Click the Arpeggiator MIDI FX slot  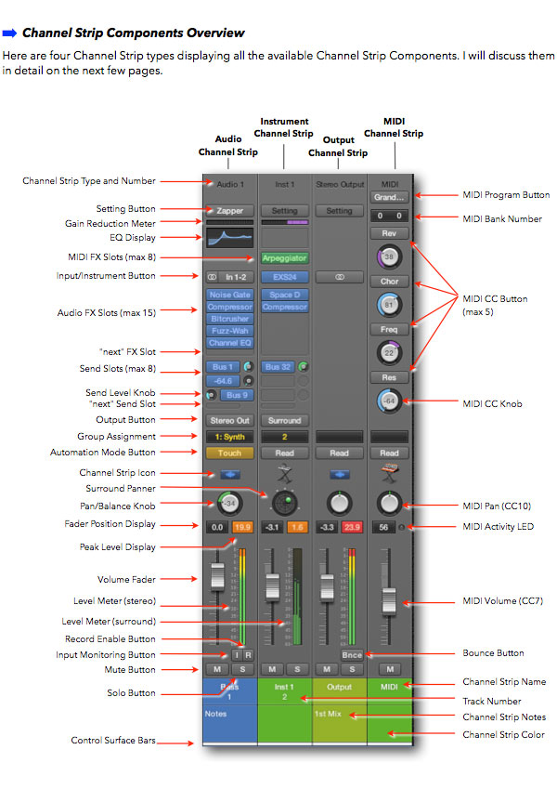(284, 258)
